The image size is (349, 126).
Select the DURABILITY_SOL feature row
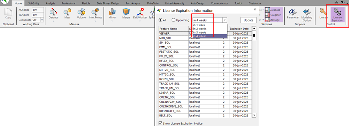click(205, 111)
